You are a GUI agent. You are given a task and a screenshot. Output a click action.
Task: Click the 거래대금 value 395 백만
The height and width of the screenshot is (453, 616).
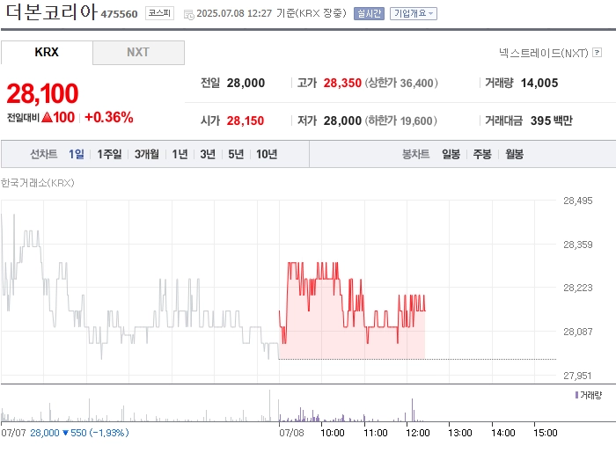[x=552, y=121]
